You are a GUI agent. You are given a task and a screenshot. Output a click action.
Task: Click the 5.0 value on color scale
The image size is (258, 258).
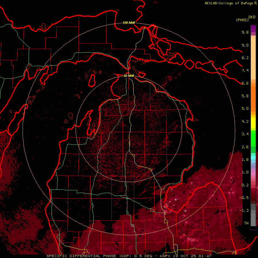(245, 109)
